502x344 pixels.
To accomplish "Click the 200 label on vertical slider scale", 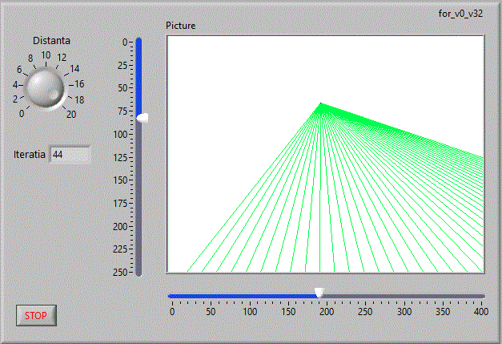I will pos(121,227).
